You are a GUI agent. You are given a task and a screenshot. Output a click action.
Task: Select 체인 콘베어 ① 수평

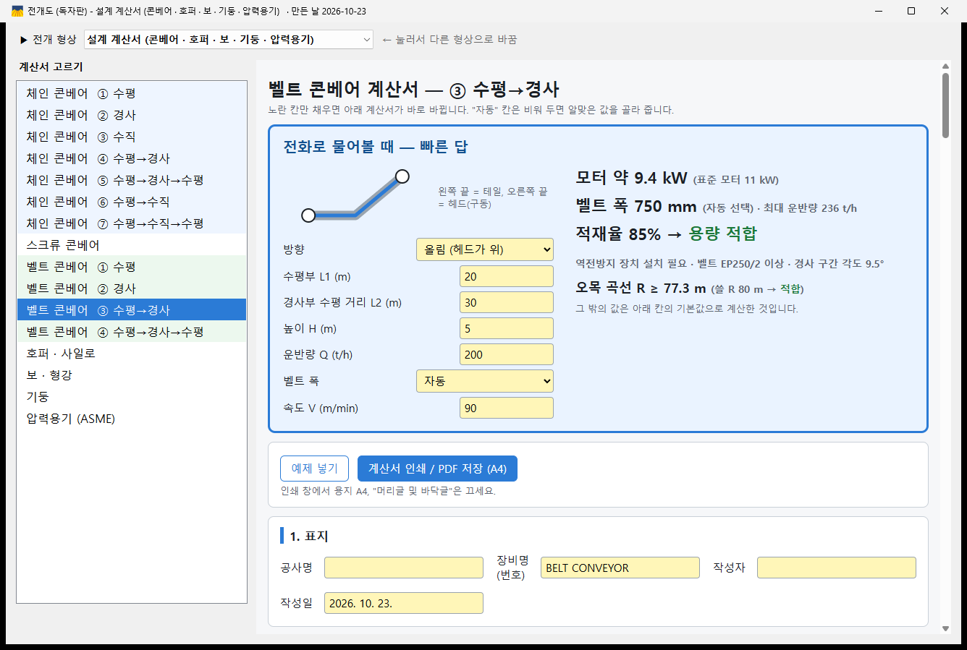tap(132, 93)
